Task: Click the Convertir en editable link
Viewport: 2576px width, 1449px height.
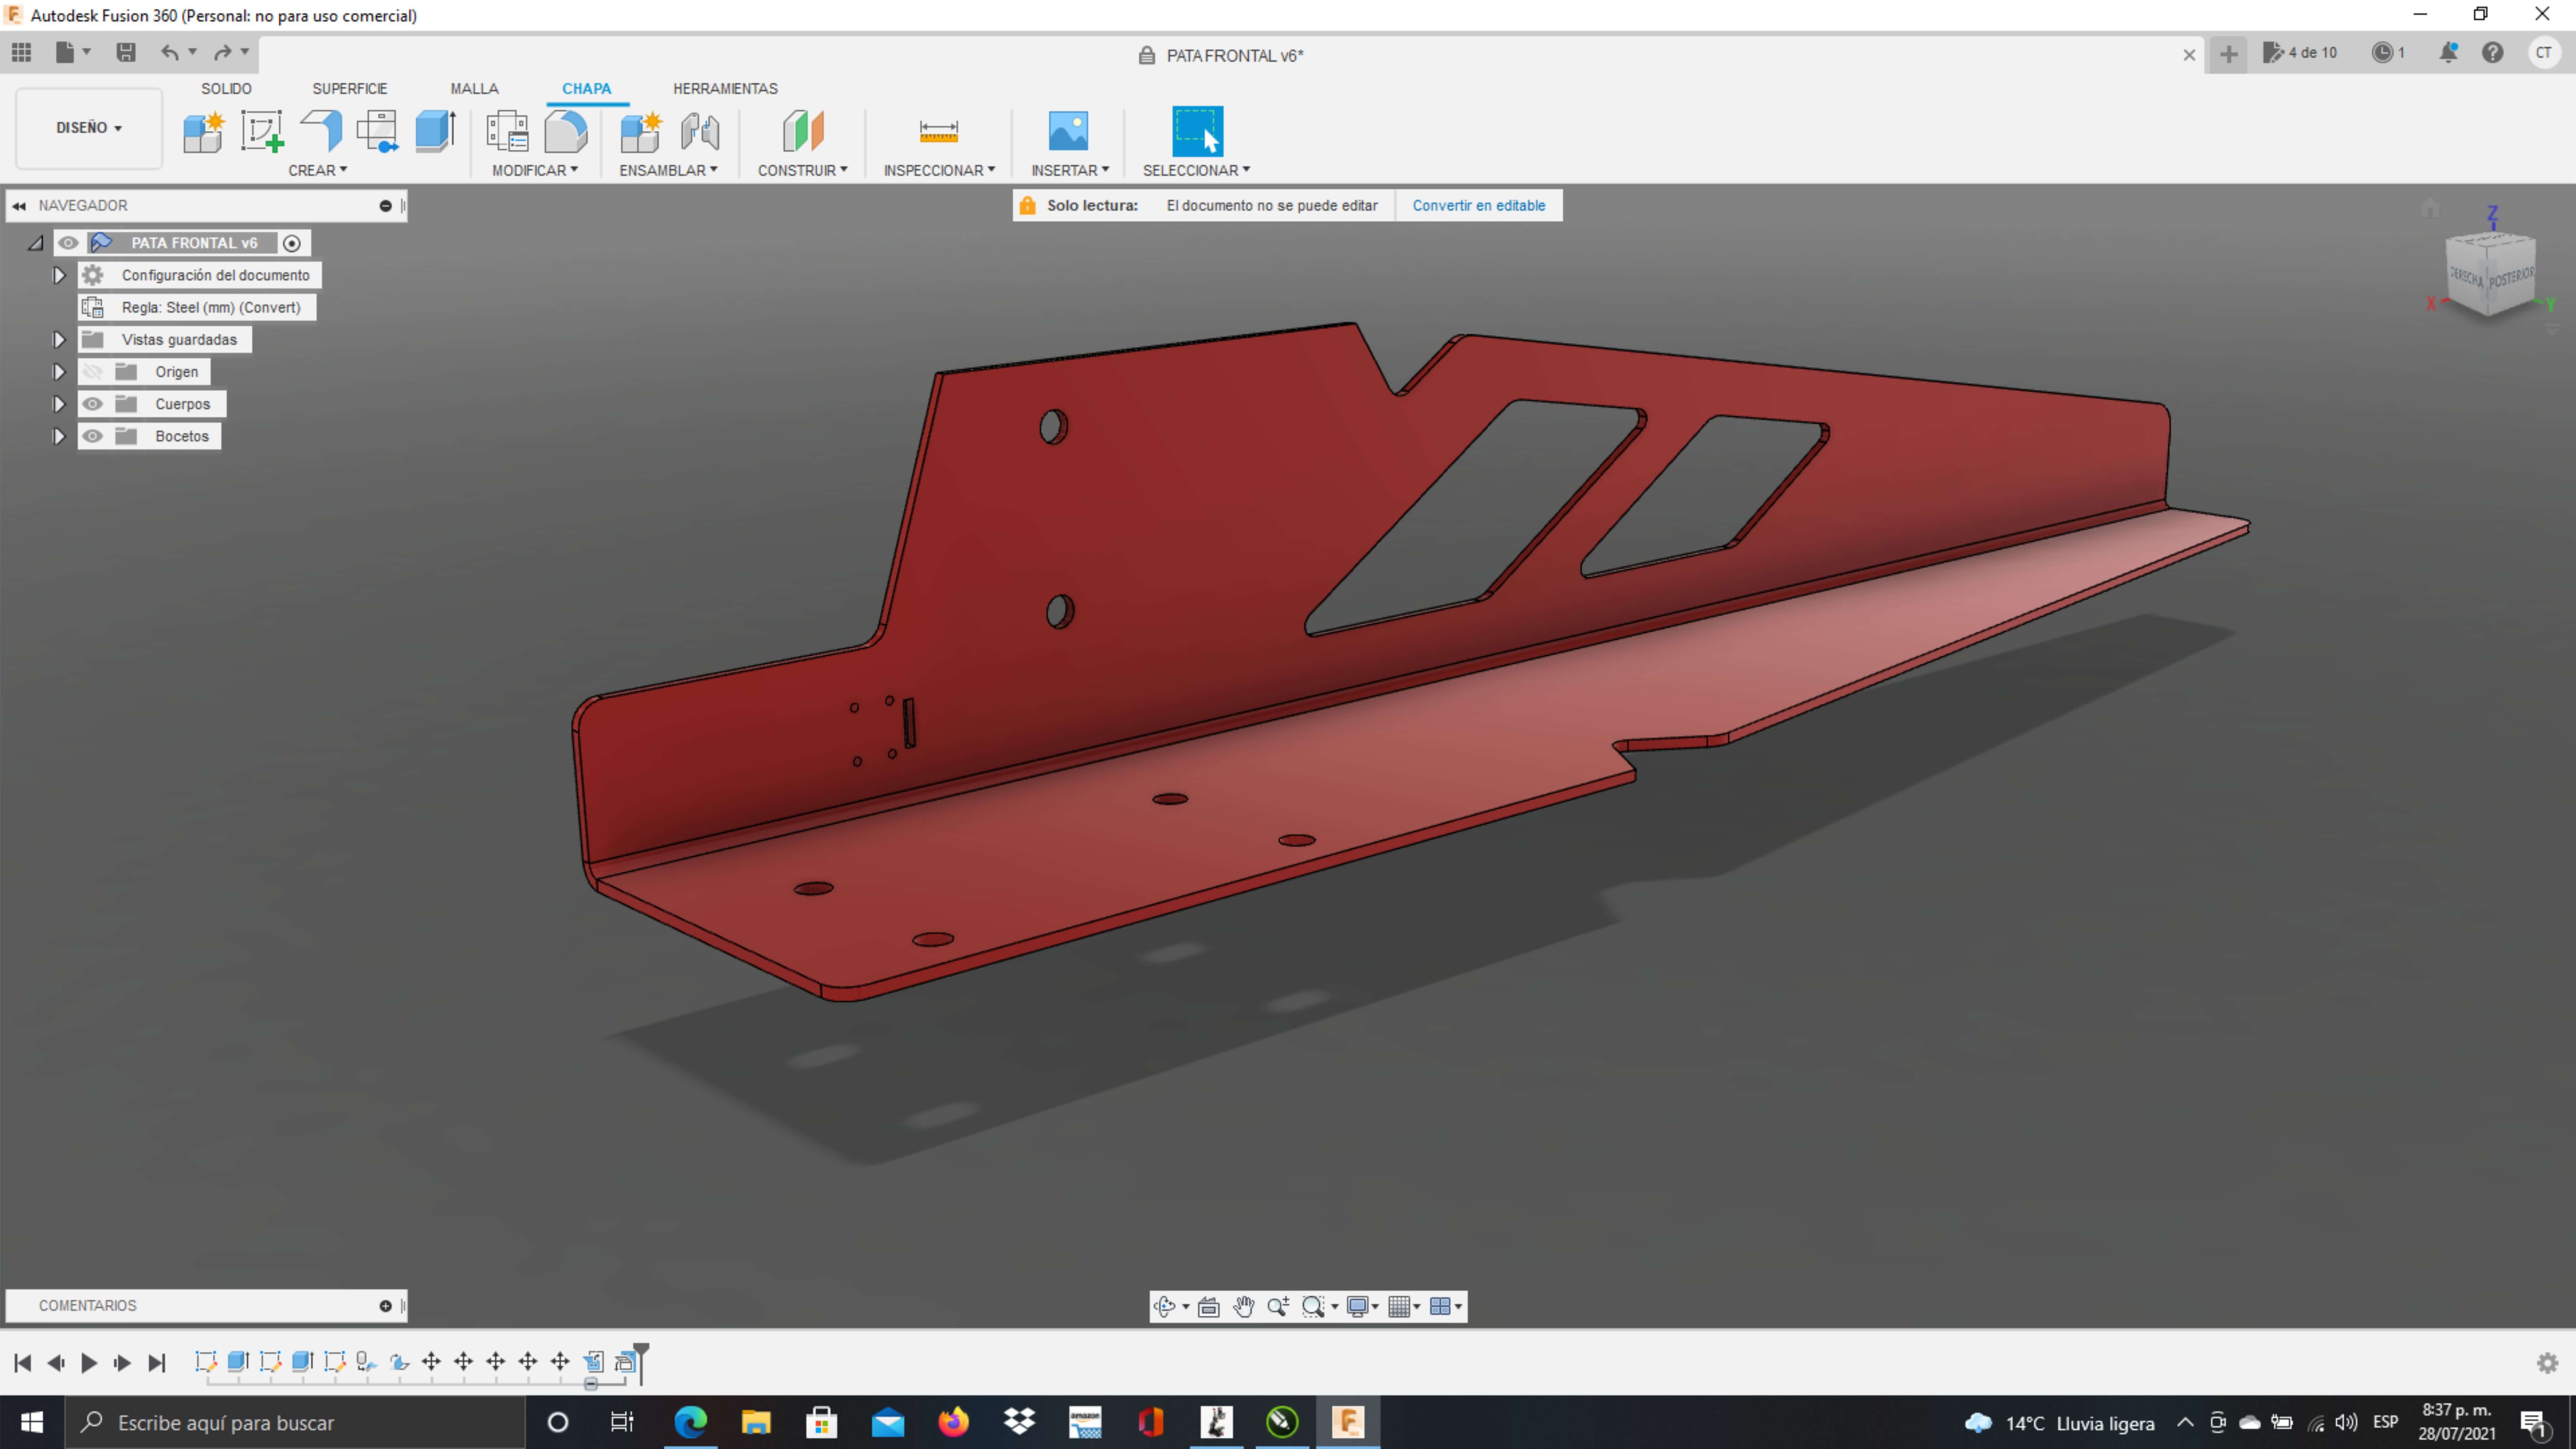Action: tap(1479, 206)
